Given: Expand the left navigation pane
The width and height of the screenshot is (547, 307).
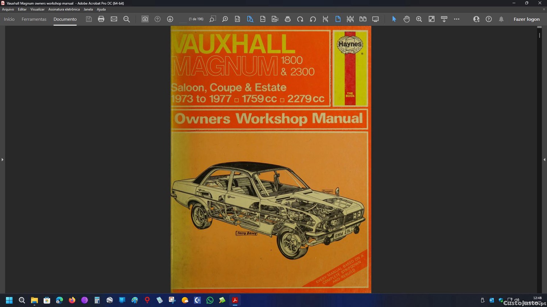Looking at the screenshot, I should 2,160.
